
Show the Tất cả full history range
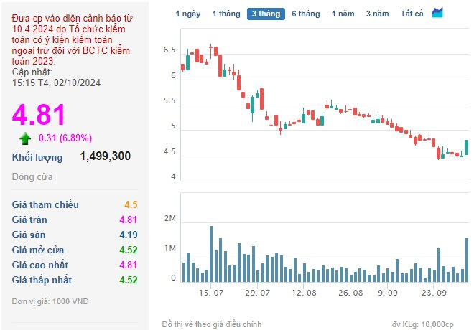coord(412,14)
